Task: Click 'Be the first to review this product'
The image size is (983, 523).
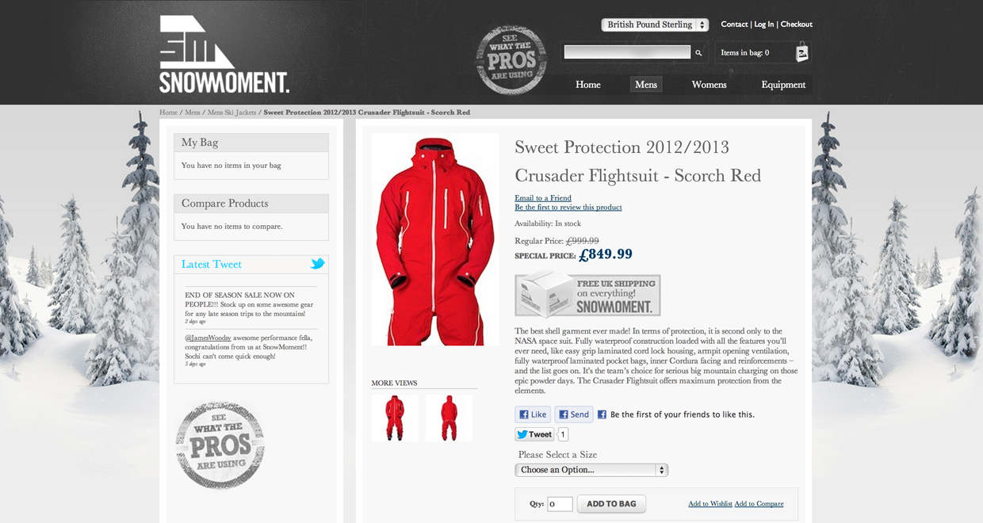Action: tap(568, 208)
